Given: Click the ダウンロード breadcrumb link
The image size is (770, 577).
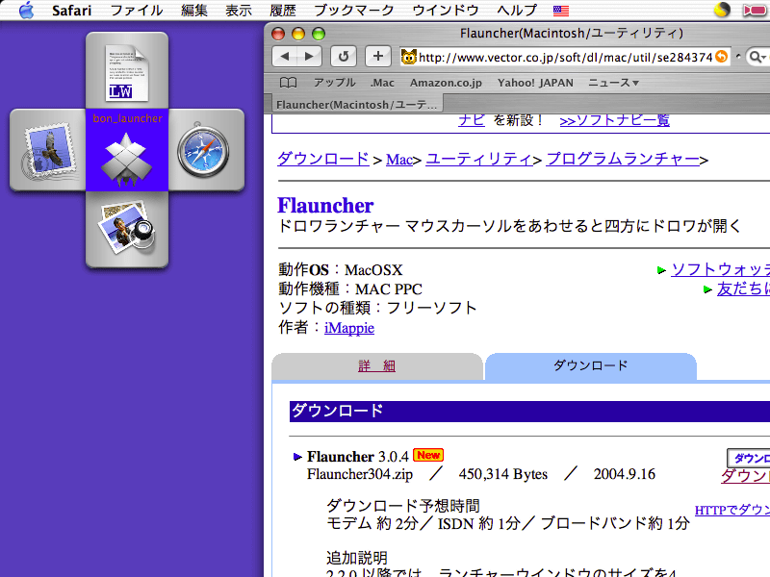Looking at the screenshot, I should point(323,159).
